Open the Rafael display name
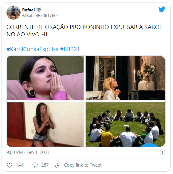173x174 pixels. coord(29,10)
